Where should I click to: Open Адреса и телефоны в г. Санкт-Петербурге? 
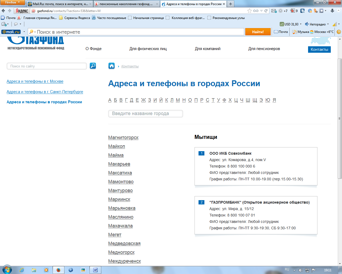[x=45, y=92]
